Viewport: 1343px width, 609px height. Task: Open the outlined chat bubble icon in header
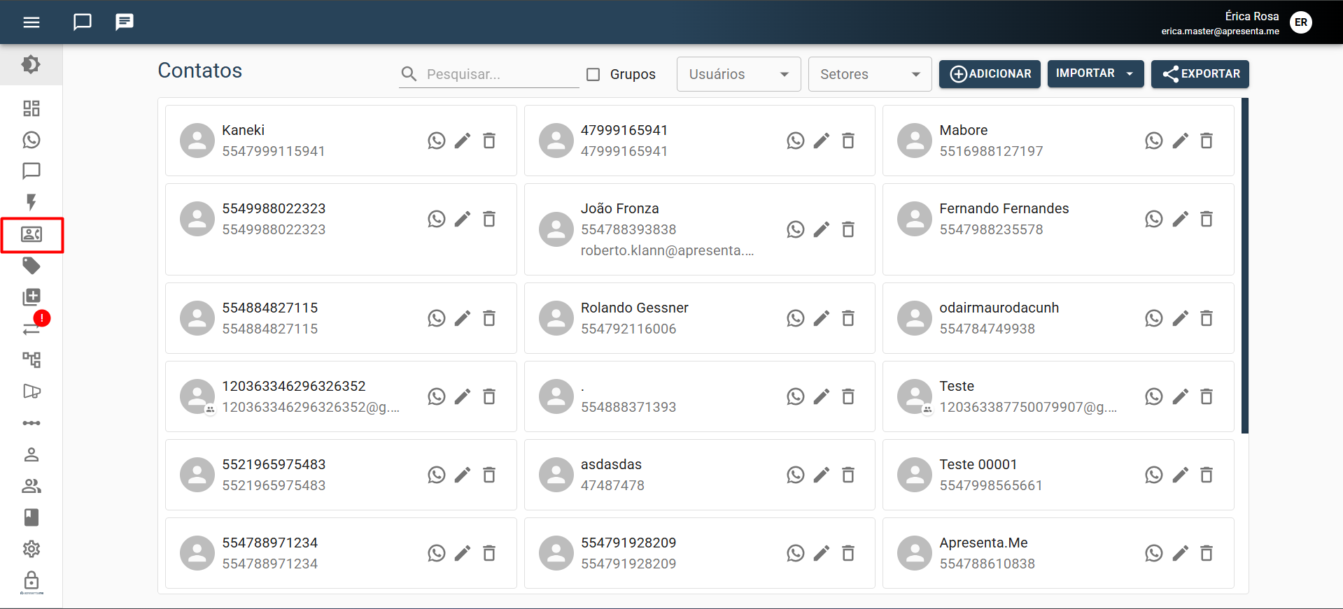(x=83, y=22)
